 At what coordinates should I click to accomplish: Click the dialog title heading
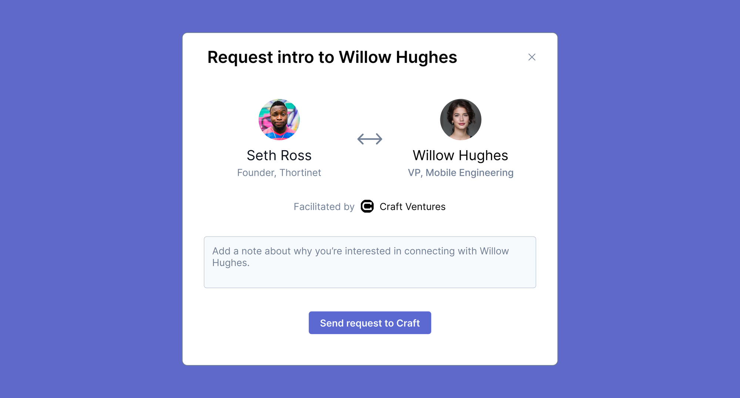pos(332,57)
